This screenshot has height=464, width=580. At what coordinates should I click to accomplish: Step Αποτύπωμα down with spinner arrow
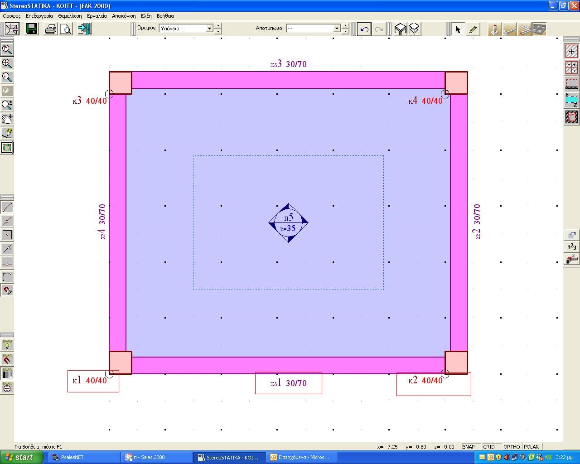pyautogui.click(x=345, y=32)
